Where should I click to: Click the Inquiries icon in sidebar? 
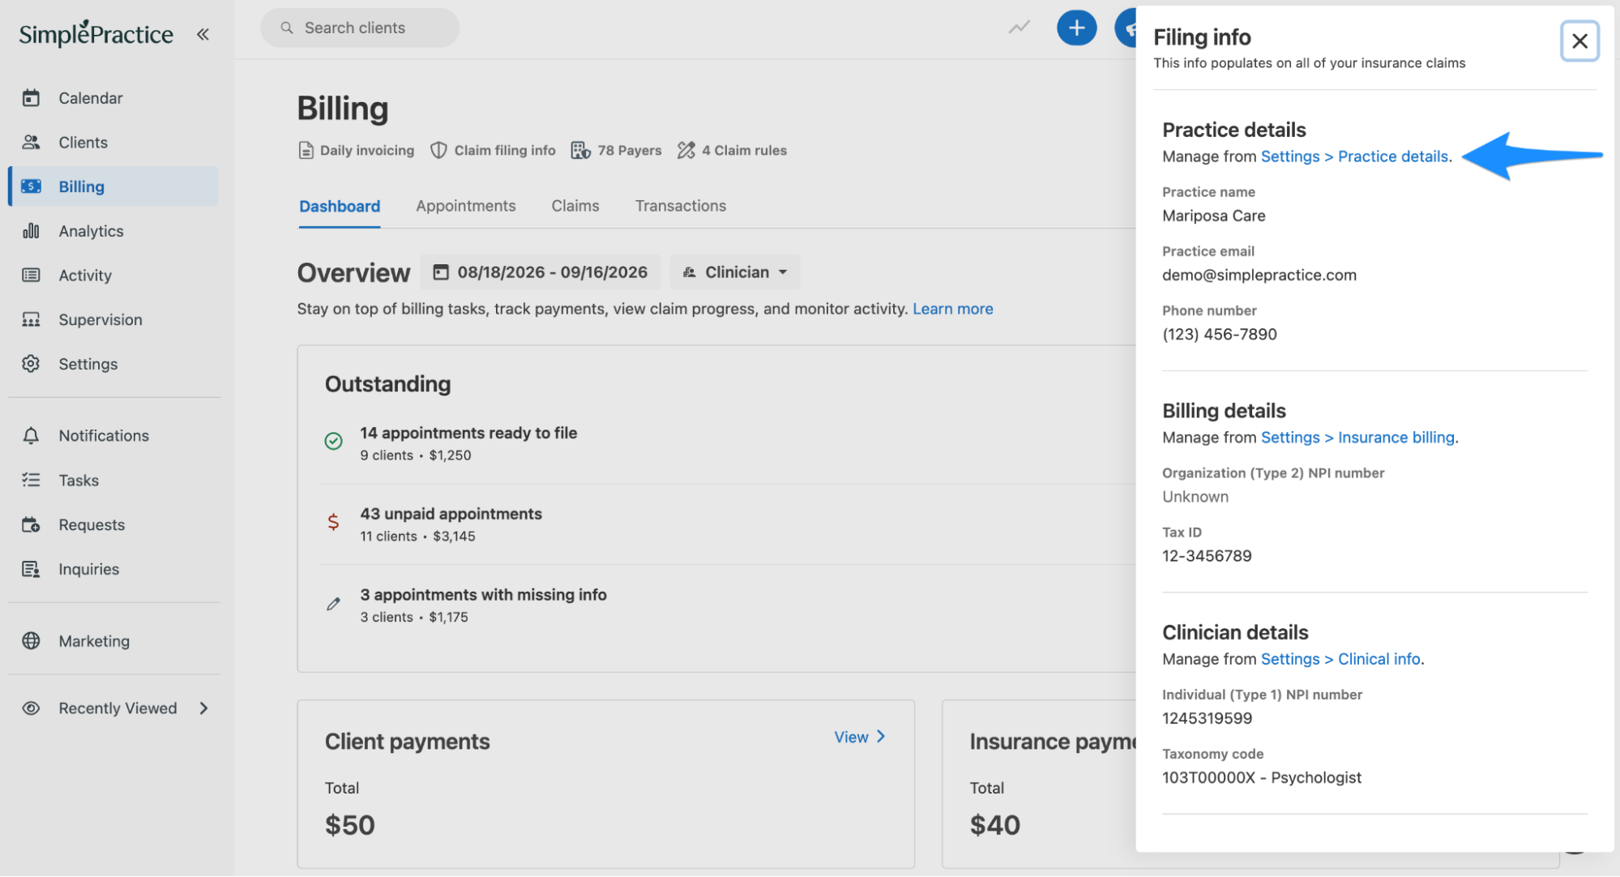tap(31, 570)
